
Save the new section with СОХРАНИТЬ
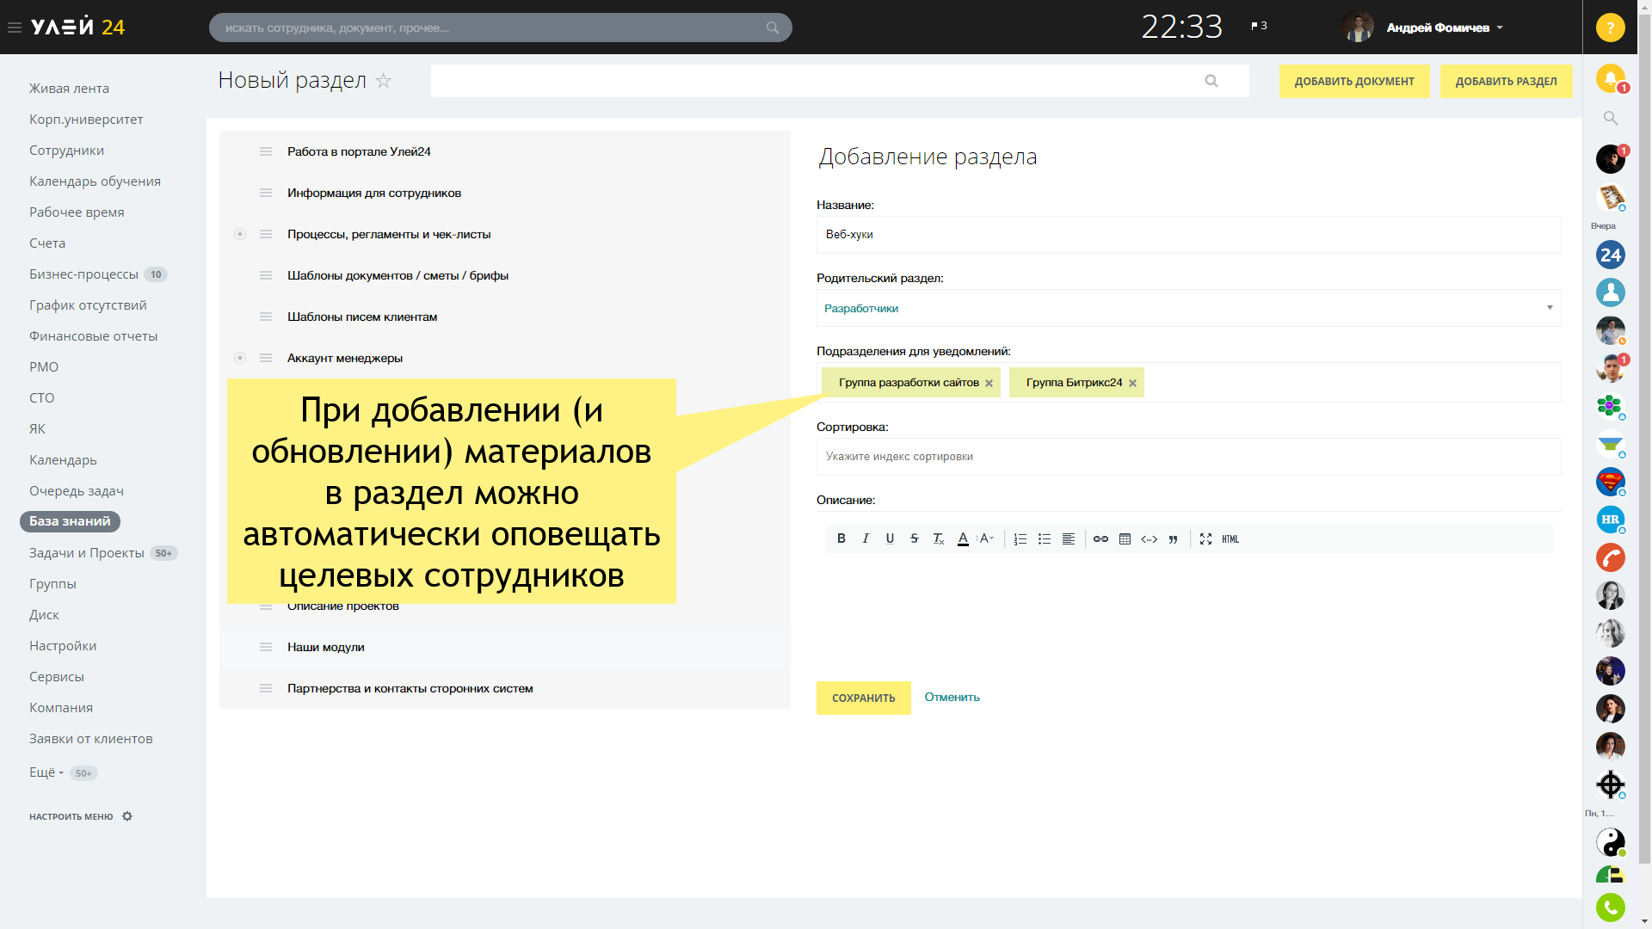click(863, 698)
